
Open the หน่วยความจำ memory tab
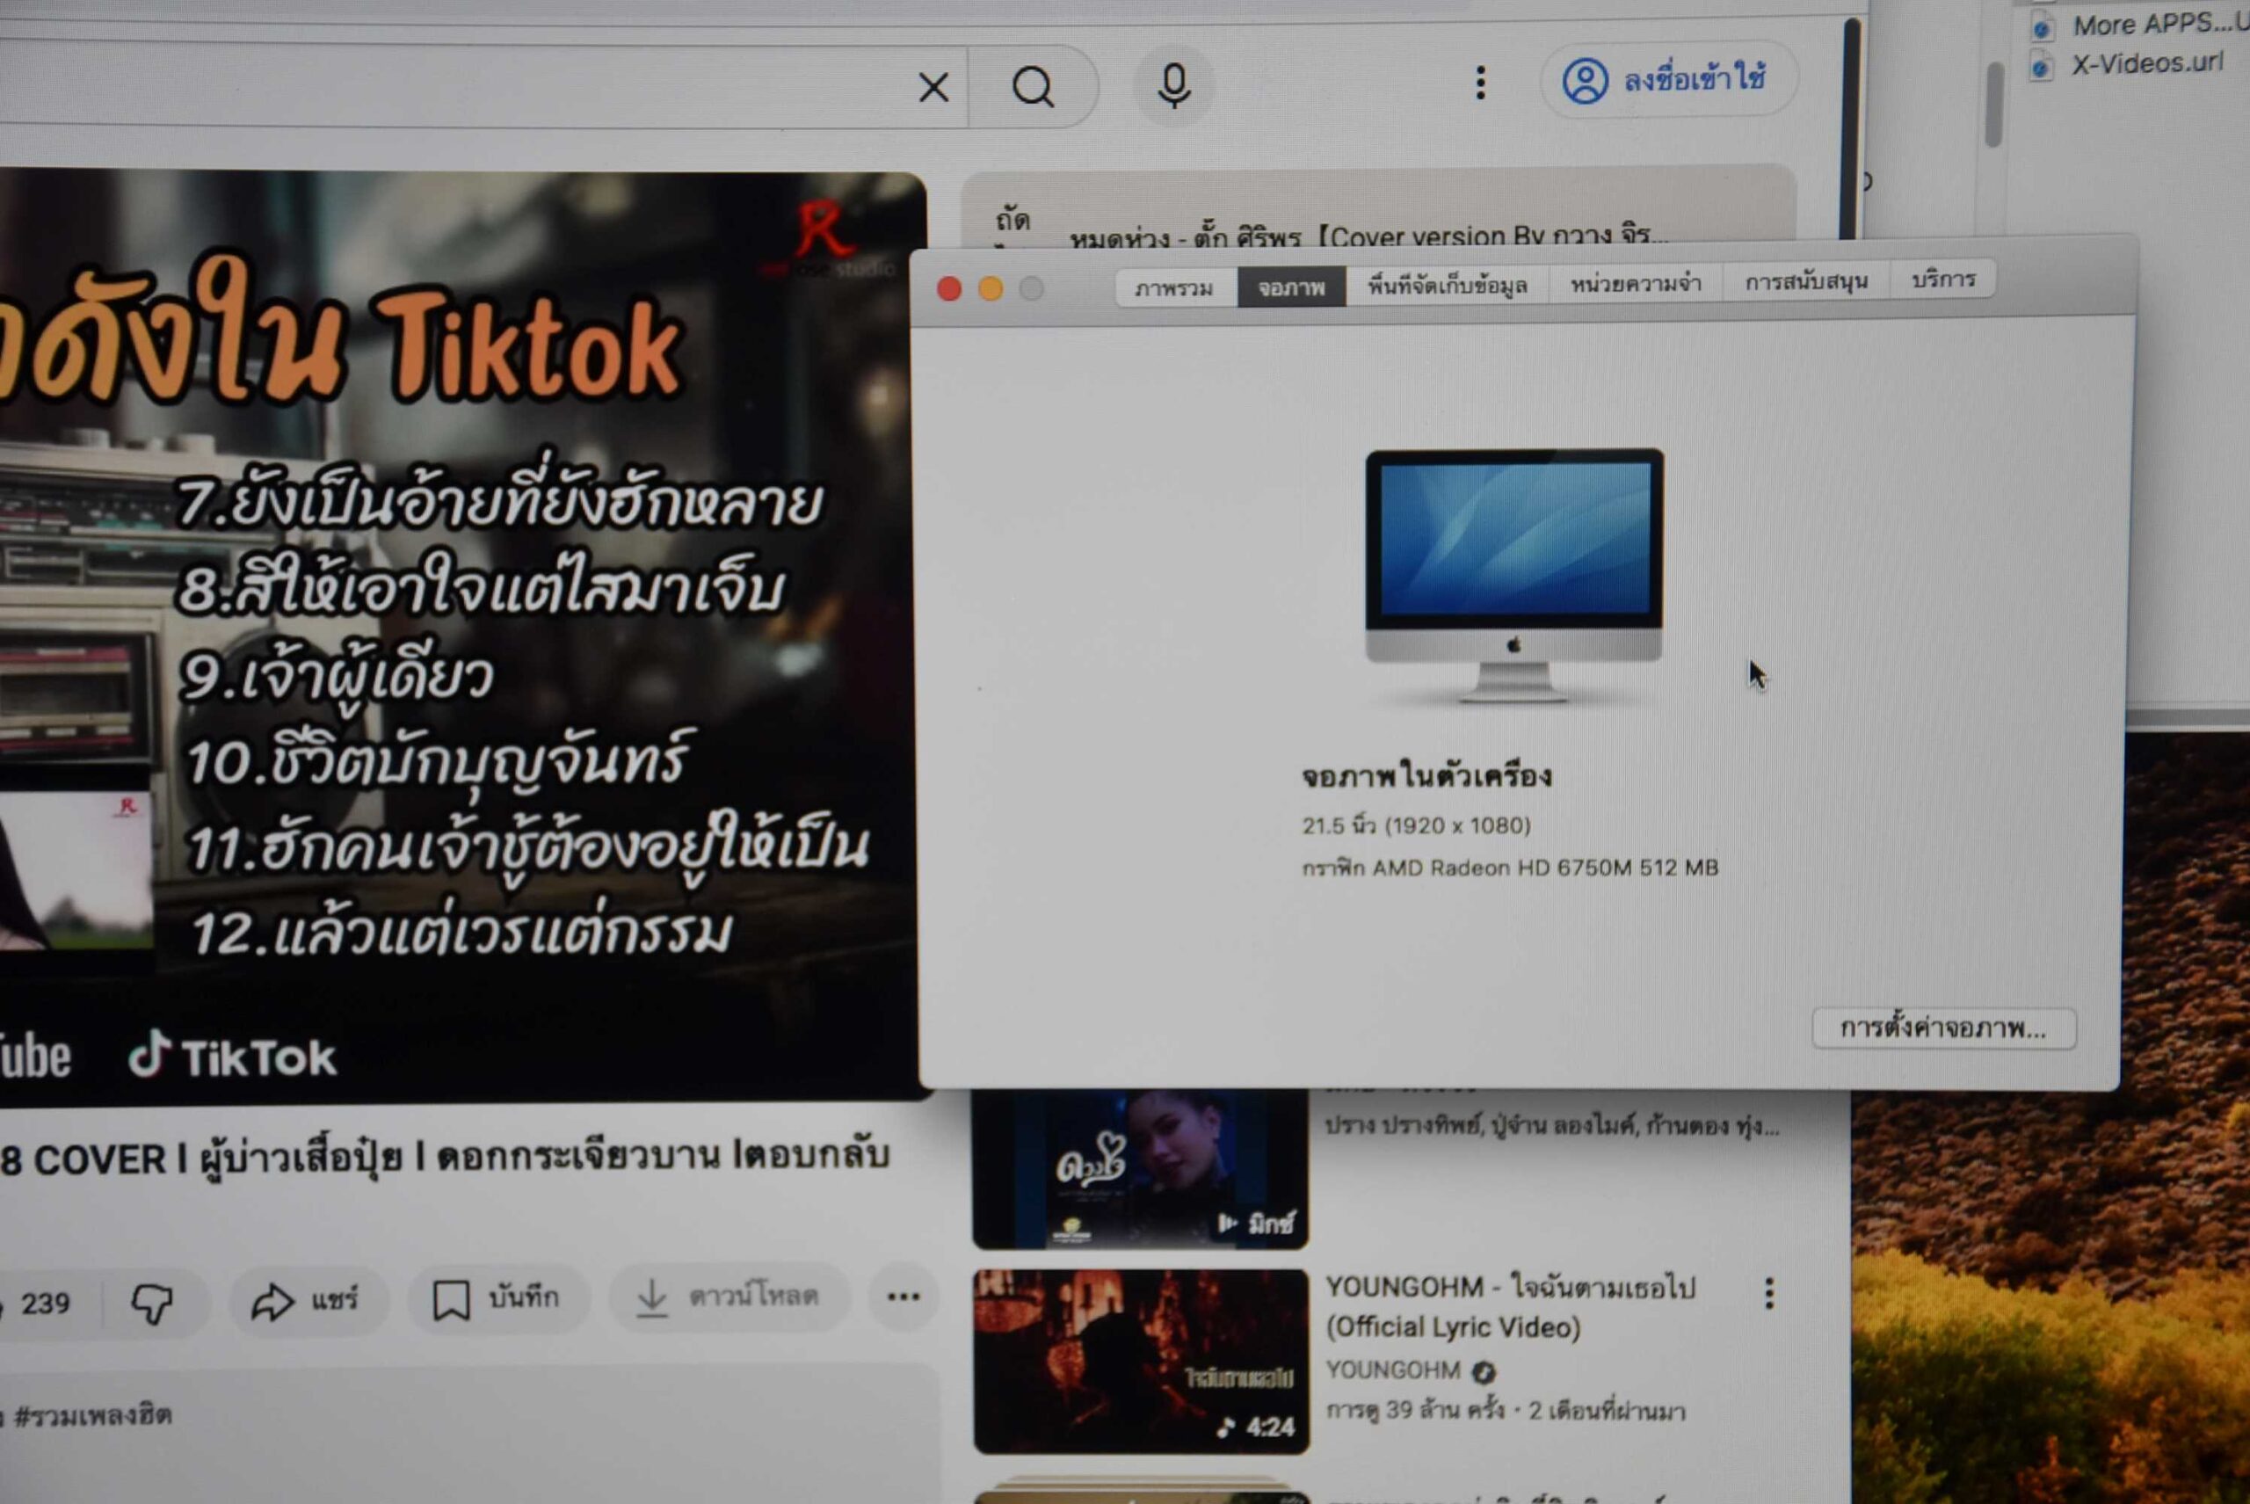(1636, 283)
